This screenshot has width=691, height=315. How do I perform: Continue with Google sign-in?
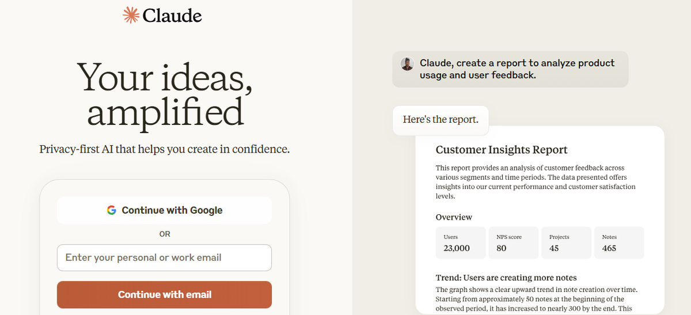(164, 210)
